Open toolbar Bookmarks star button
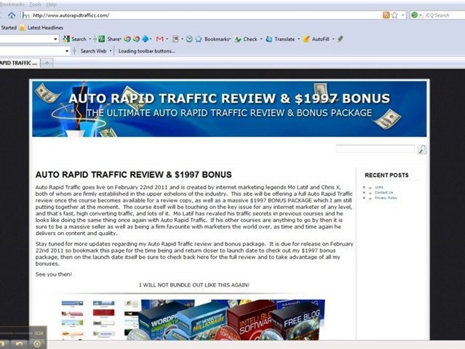 [x=213, y=39]
